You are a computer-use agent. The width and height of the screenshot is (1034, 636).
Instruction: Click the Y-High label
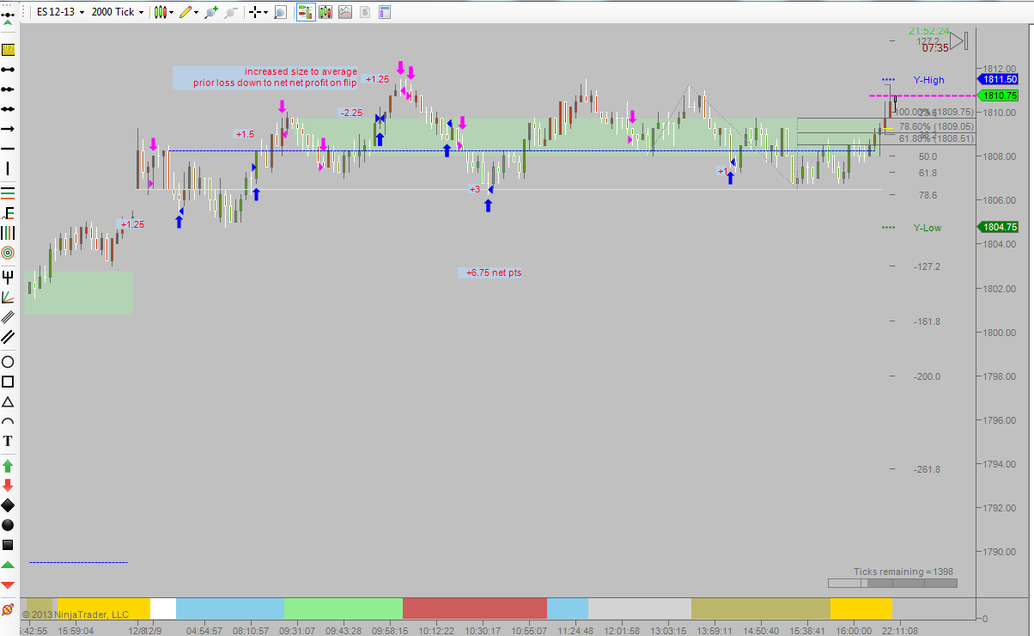pyautogui.click(x=928, y=80)
